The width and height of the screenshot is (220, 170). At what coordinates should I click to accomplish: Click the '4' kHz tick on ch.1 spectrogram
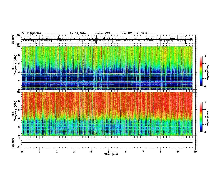(19, 72)
